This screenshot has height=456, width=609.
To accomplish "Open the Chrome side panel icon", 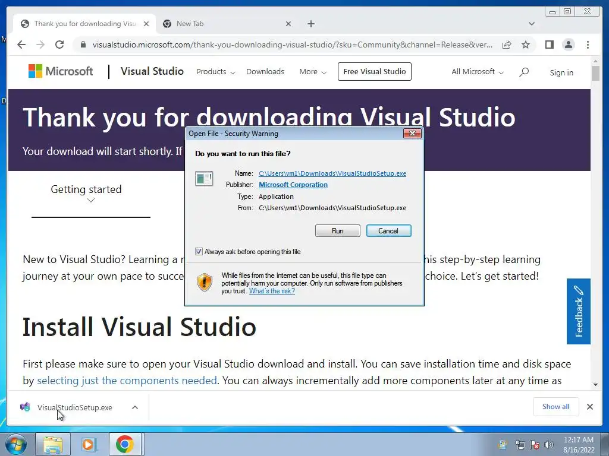I will (549, 45).
